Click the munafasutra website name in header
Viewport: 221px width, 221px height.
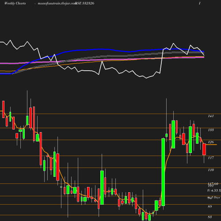[x=57, y=4]
